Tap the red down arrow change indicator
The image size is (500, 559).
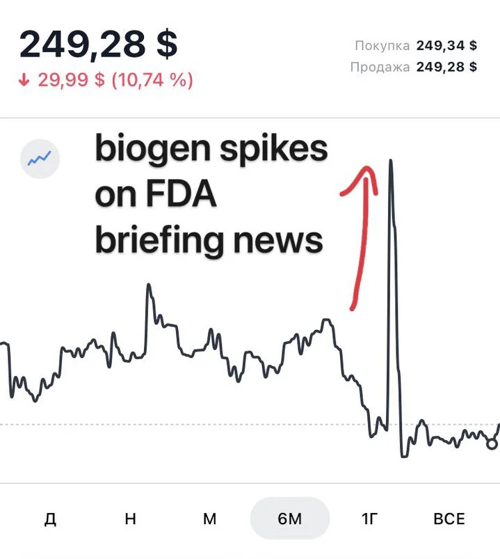pyautogui.click(x=24, y=79)
